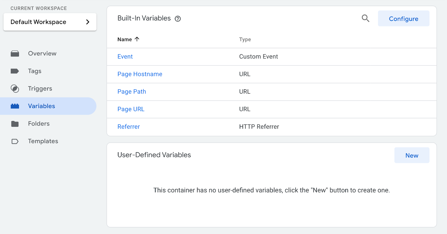447x234 pixels.
Task: Sort by Name column arrow
Action: click(137, 39)
